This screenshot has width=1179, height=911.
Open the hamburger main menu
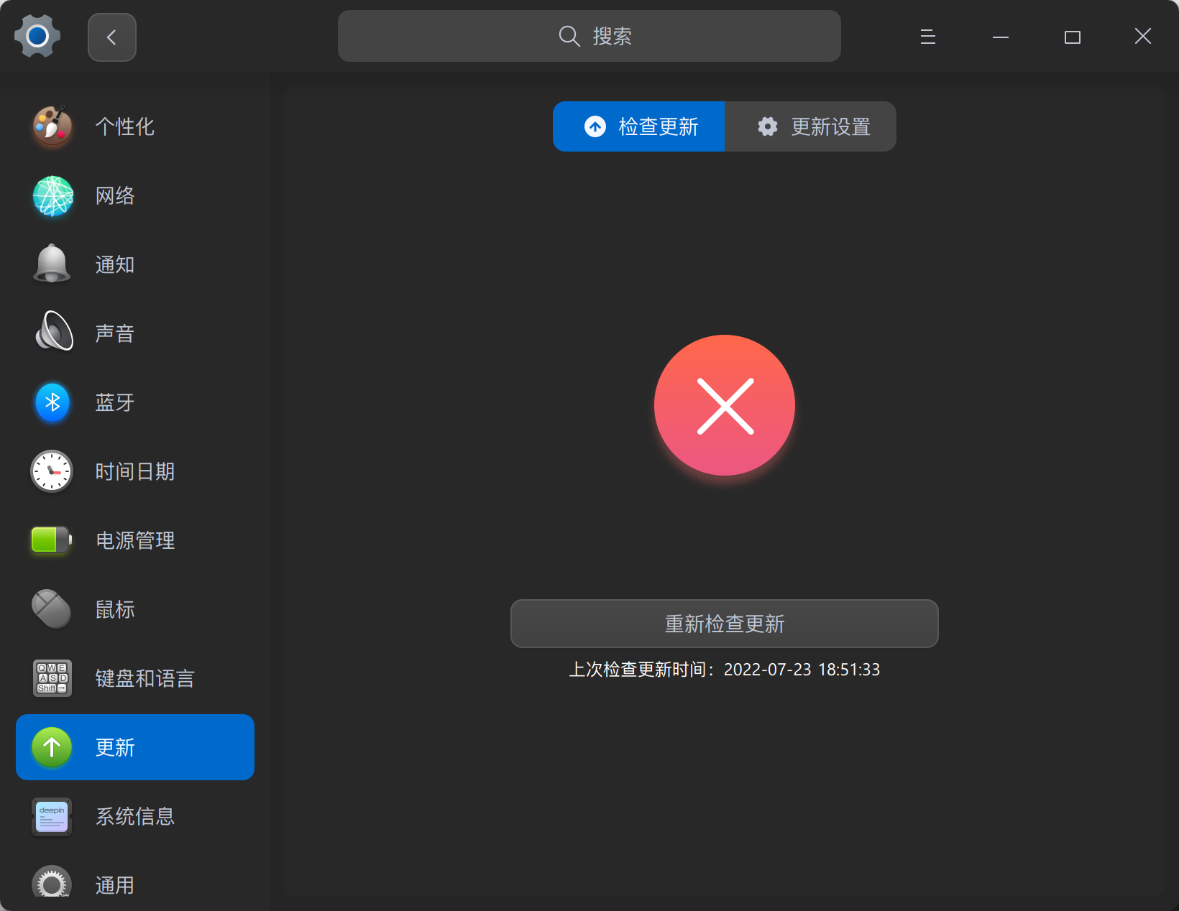coord(928,37)
